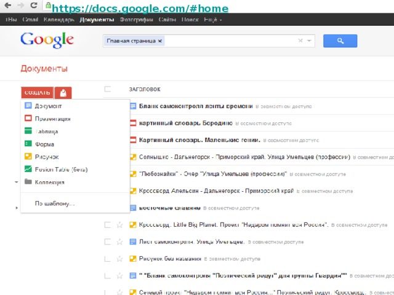Click drawing icon of Кроссворд Little Big Planet
The height and width of the screenshot is (295, 394).
pos(133,224)
